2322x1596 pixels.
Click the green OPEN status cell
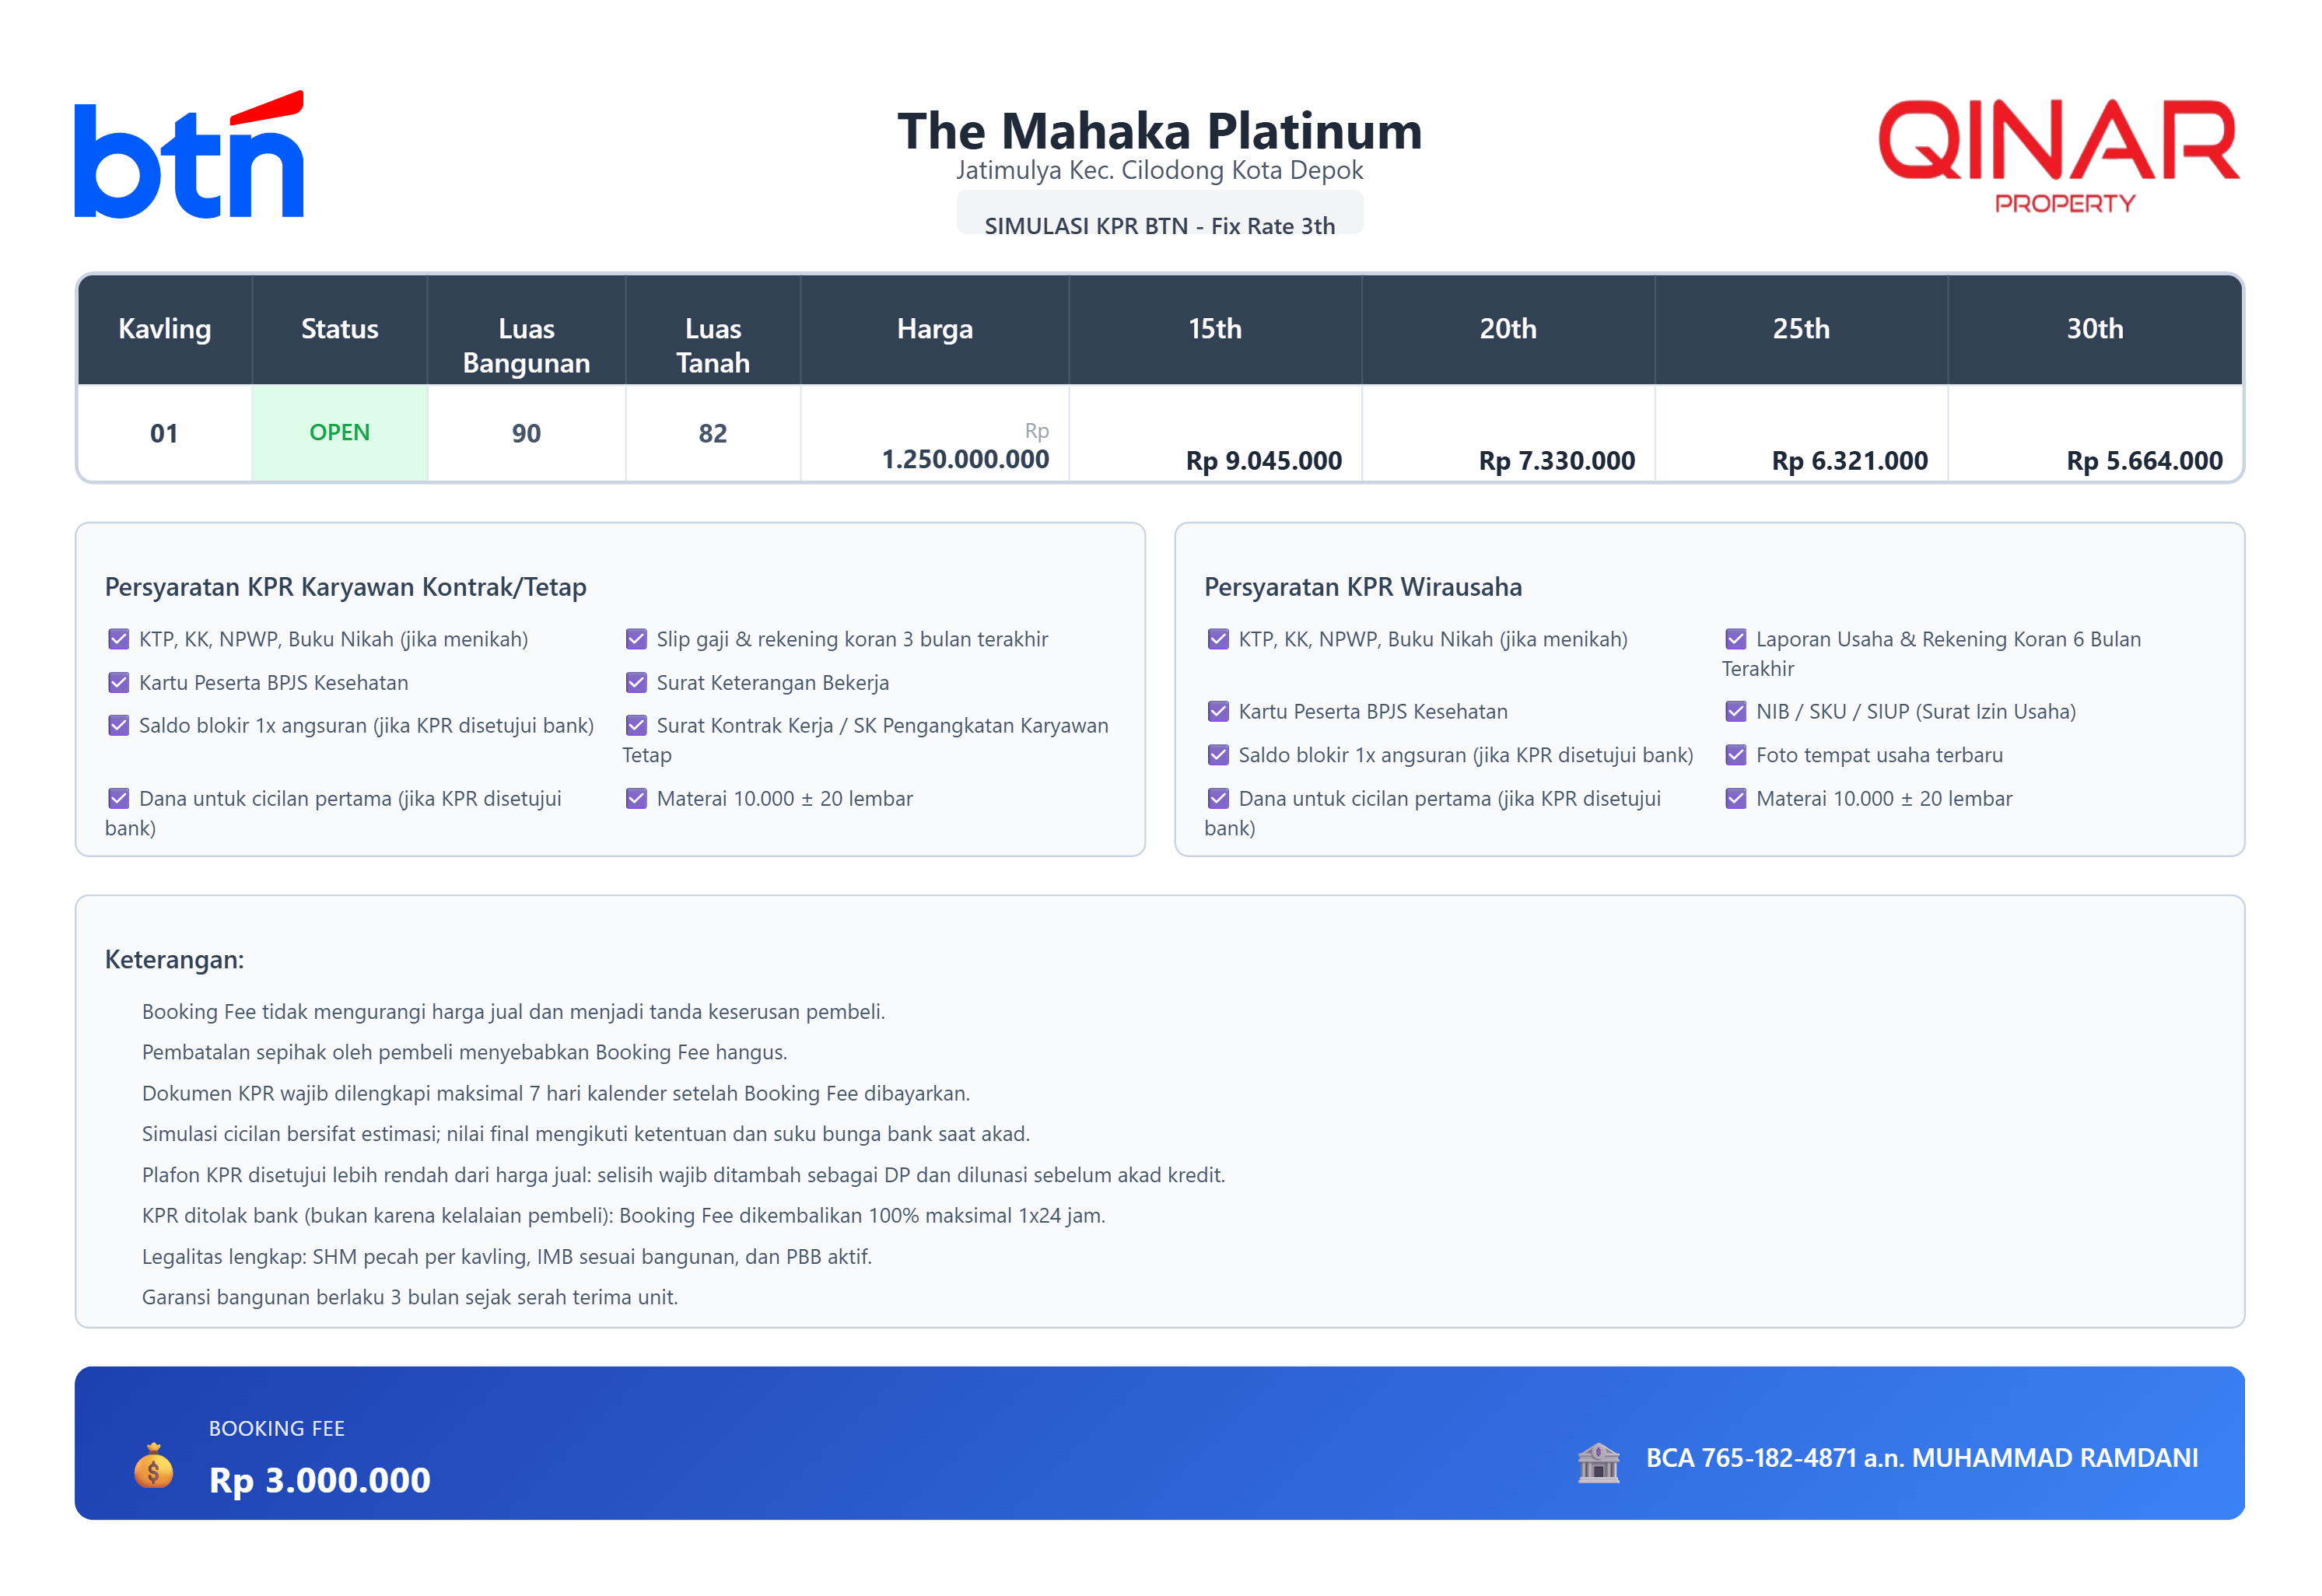[x=339, y=433]
